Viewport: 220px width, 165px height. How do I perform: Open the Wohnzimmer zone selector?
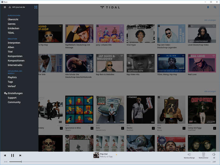tap(204, 156)
